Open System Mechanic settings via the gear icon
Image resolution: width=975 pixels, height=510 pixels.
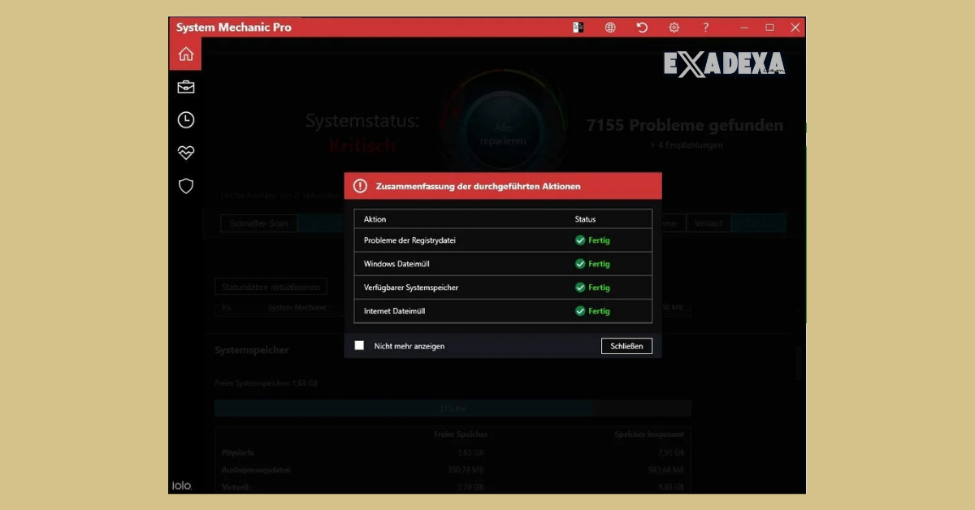674,27
